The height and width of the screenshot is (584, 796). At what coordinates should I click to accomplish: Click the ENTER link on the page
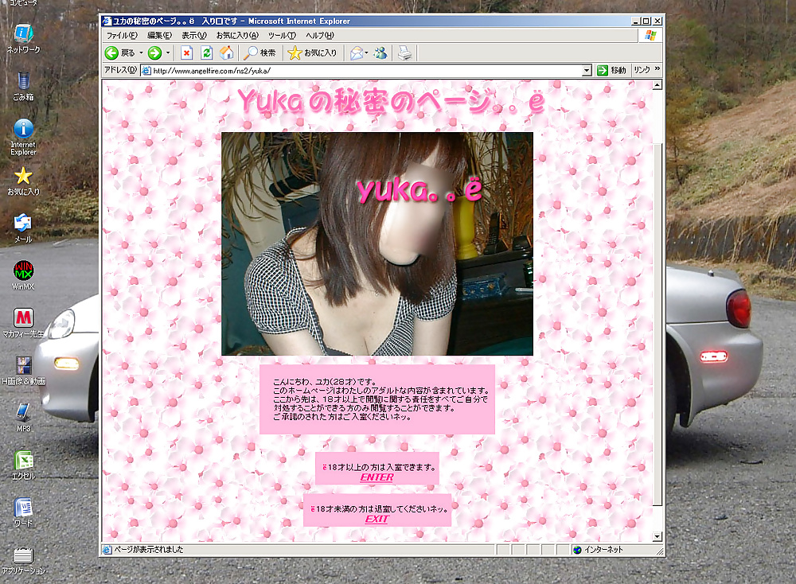pos(377,477)
